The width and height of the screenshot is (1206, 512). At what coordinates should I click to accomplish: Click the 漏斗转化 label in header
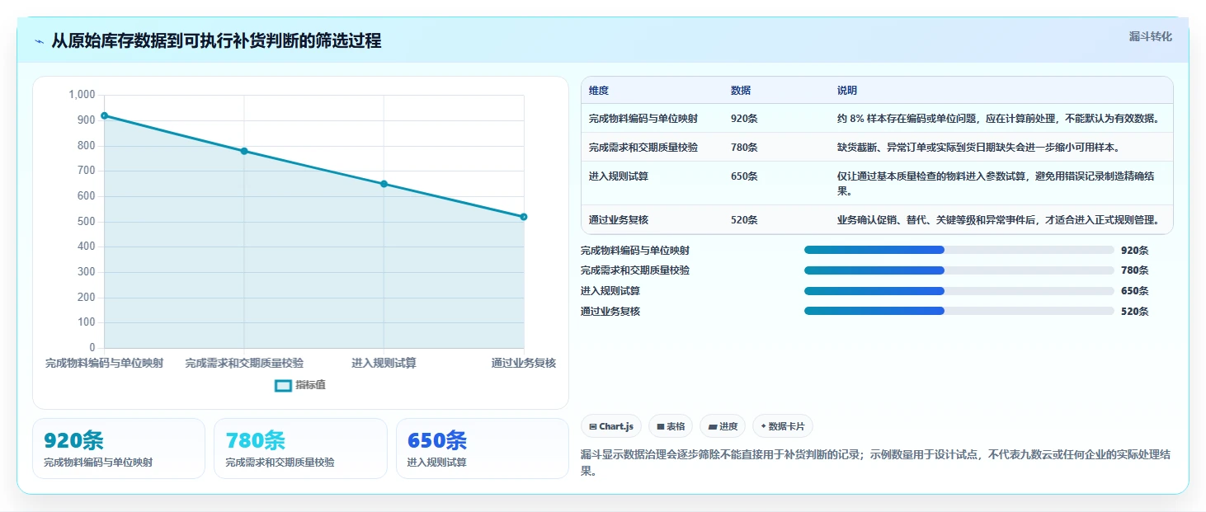point(1150,36)
